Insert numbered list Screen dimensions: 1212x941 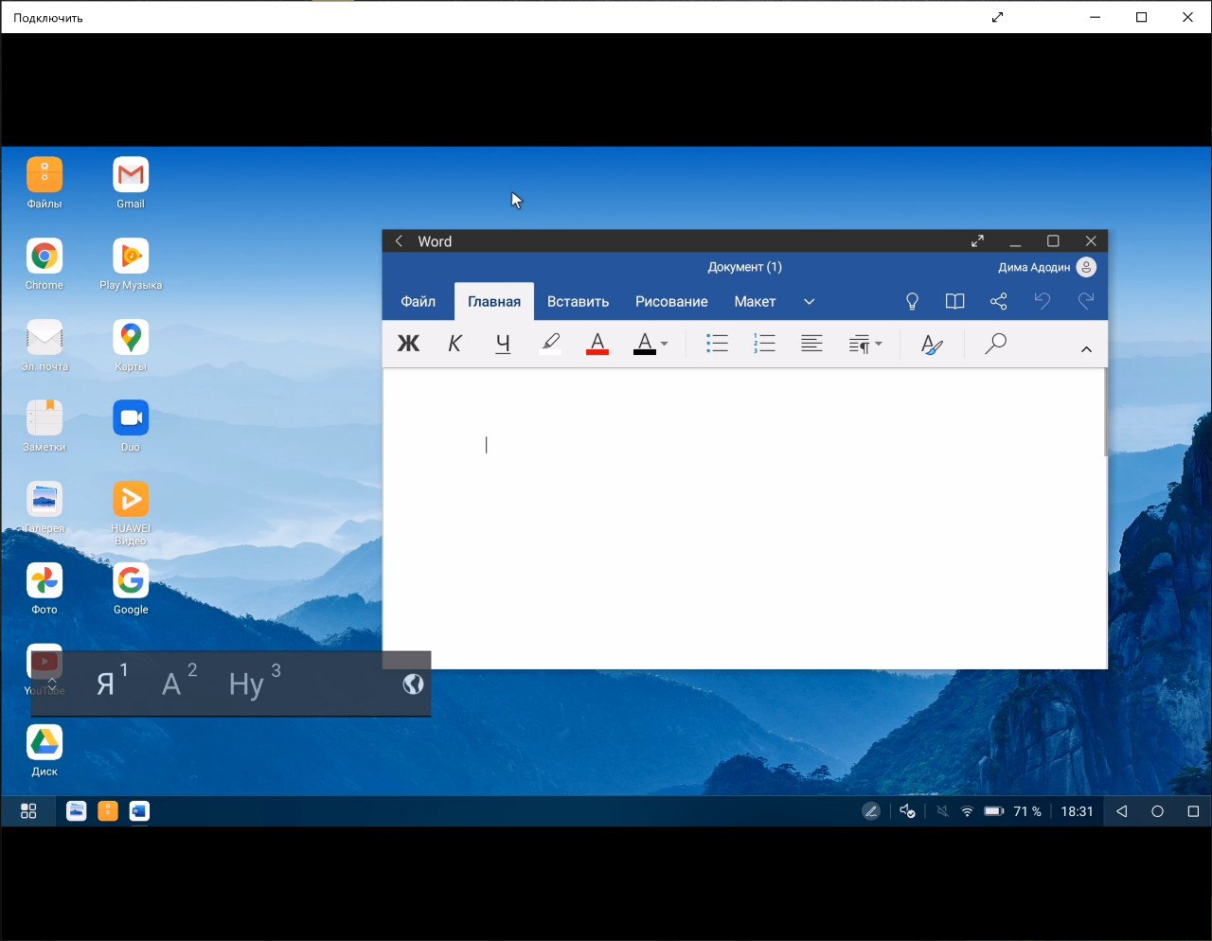click(x=764, y=344)
